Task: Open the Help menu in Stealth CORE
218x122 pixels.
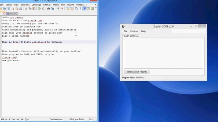Action: (x=143, y=31)
